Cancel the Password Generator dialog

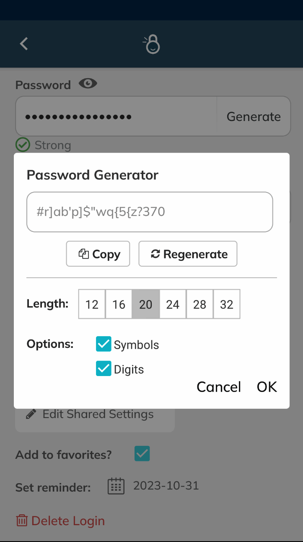coord(218,387)
